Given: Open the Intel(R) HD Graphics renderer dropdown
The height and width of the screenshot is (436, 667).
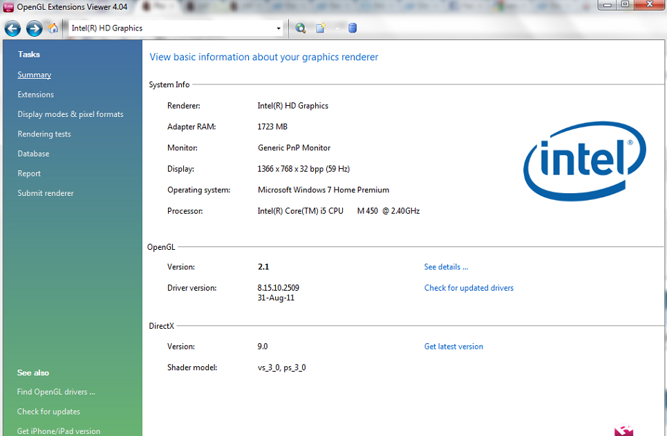Looking at the screenshot, I should pyautogui.click(x=279, y=28).
